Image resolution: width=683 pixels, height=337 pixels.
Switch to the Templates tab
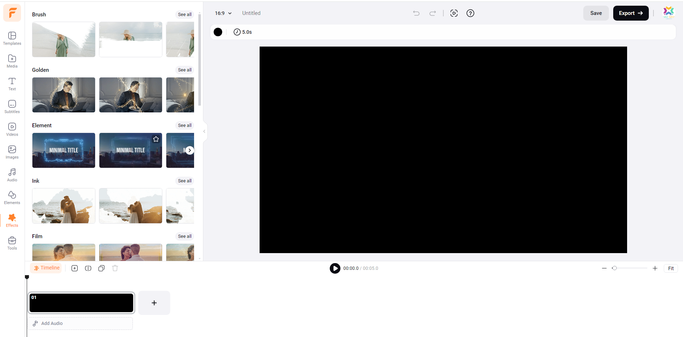(12, 38)
